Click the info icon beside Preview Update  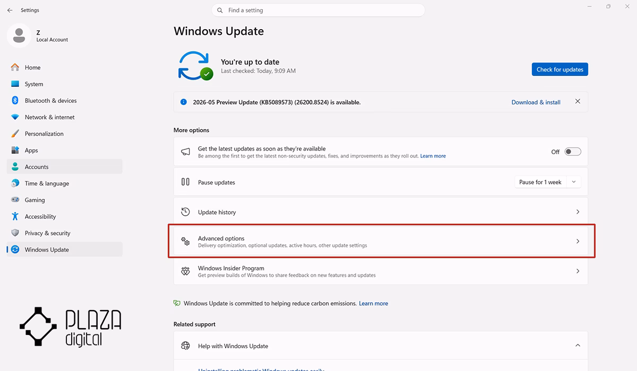[184, 102]
